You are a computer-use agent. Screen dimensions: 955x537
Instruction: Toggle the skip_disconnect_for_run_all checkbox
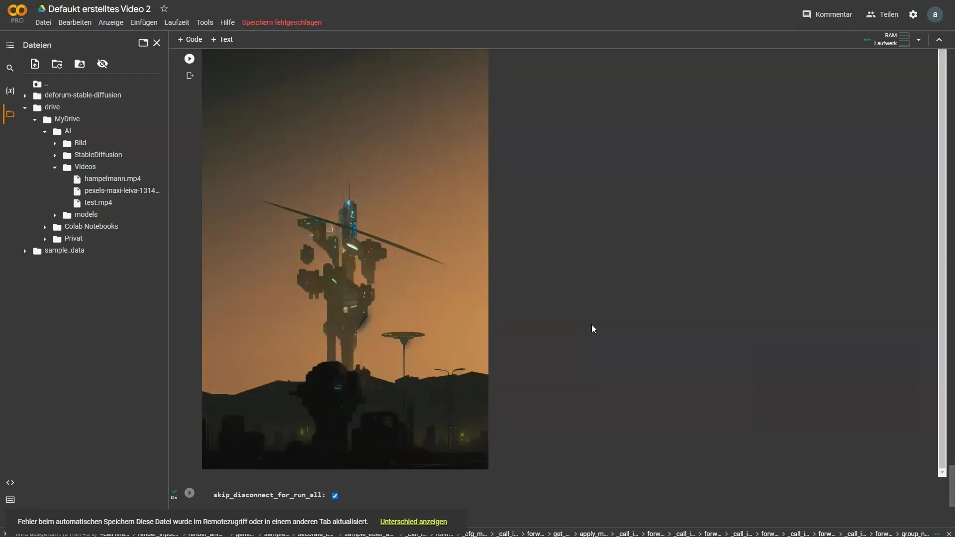[335, 495]
